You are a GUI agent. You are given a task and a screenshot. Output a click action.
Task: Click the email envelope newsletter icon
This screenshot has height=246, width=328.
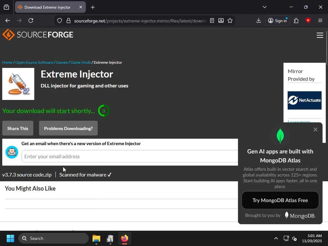12,152
